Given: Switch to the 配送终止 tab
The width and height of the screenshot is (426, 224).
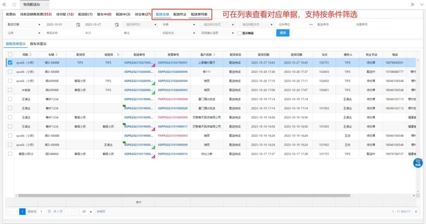Looking at the screenshot, I should 180,14.
